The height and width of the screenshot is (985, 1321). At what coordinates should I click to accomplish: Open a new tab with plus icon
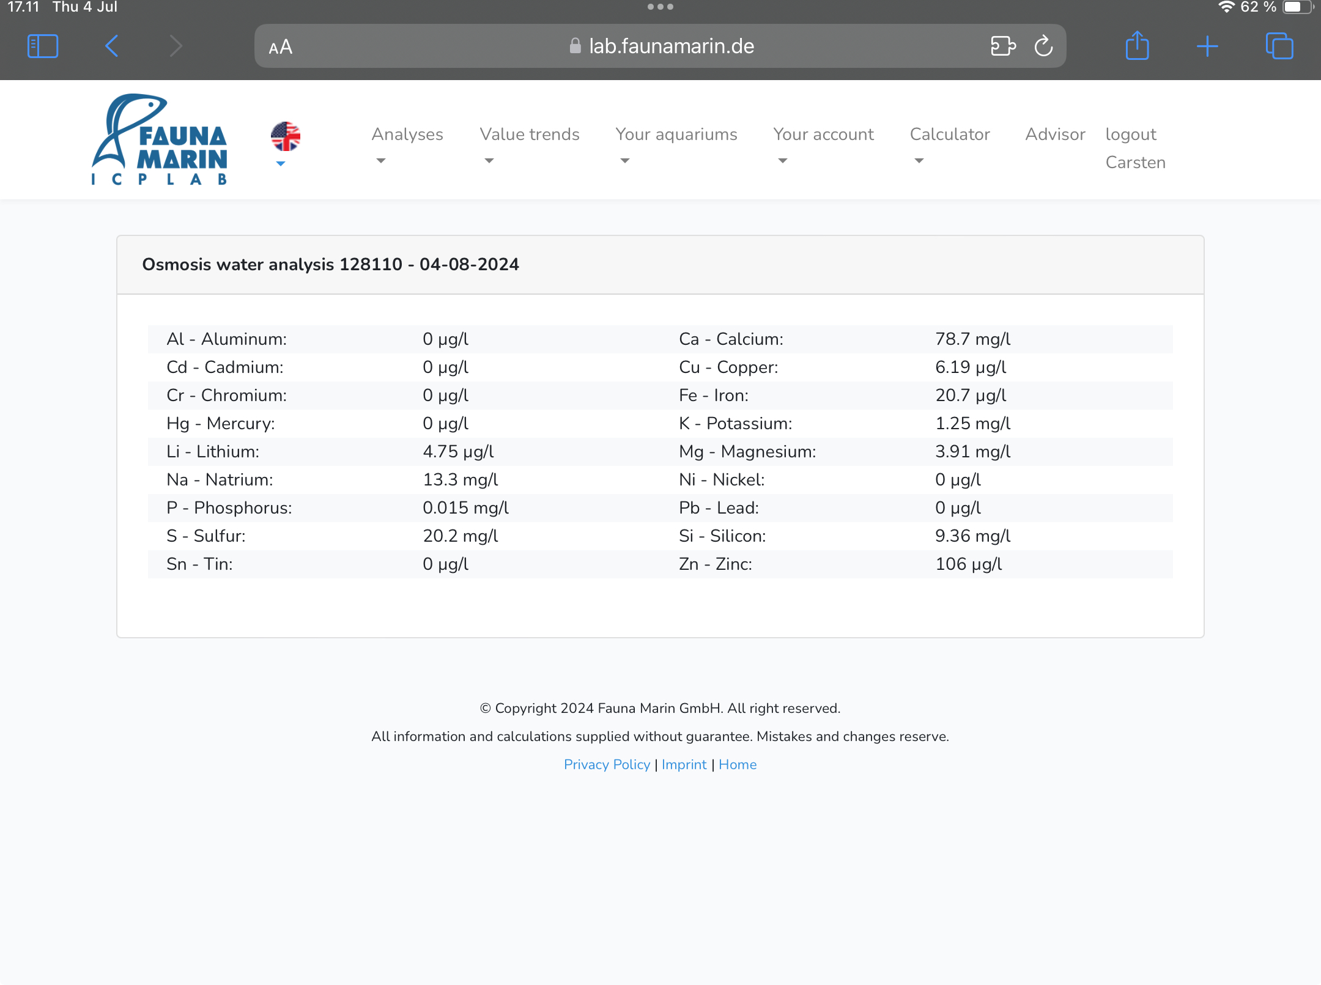(1207, 46)
